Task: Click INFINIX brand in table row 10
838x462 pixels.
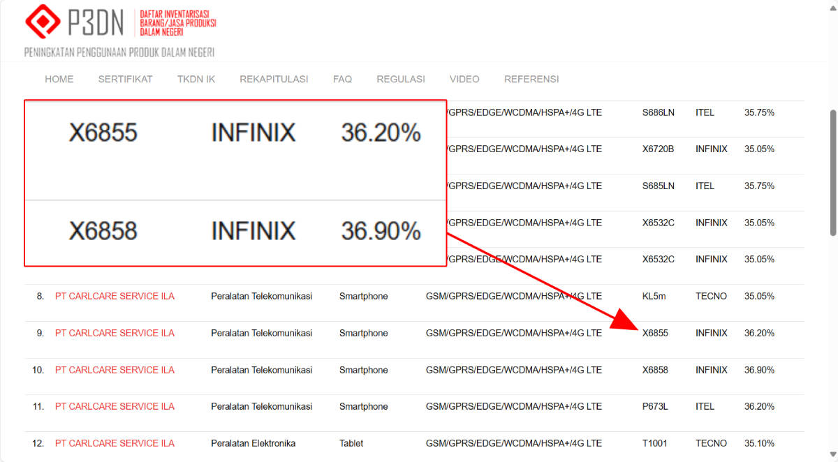Action: point(711,370)
